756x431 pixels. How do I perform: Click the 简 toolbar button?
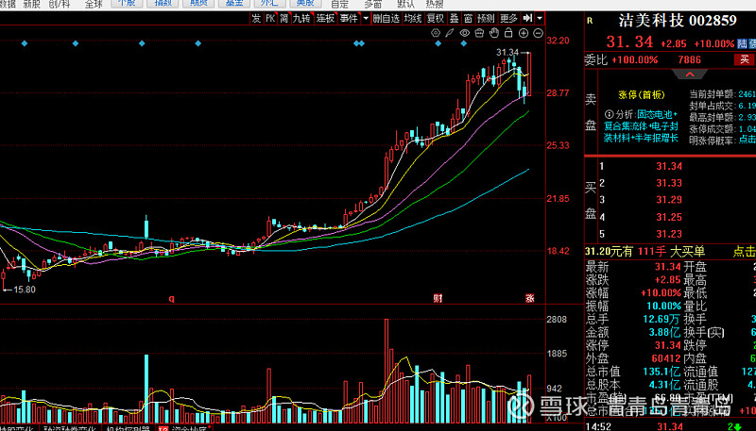pyautogui.click(x=284, y=18)
